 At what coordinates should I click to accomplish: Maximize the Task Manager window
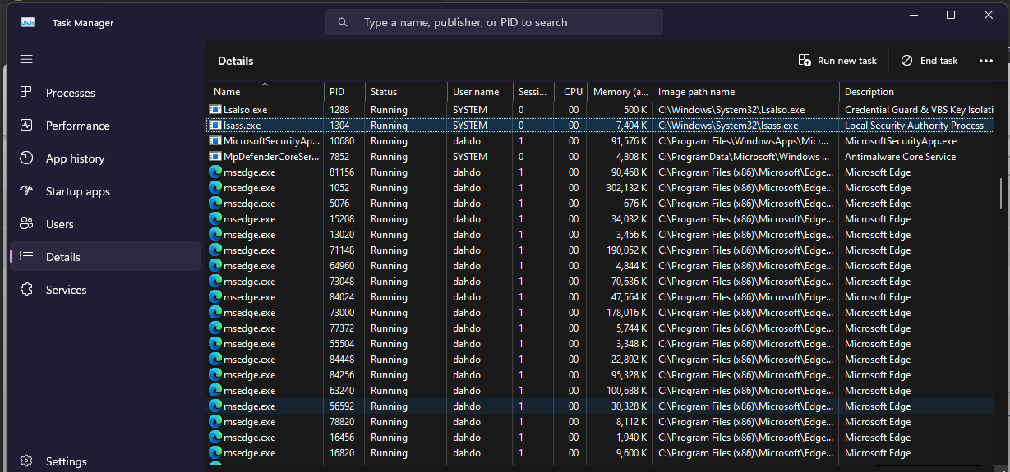(x=951, y=15)
